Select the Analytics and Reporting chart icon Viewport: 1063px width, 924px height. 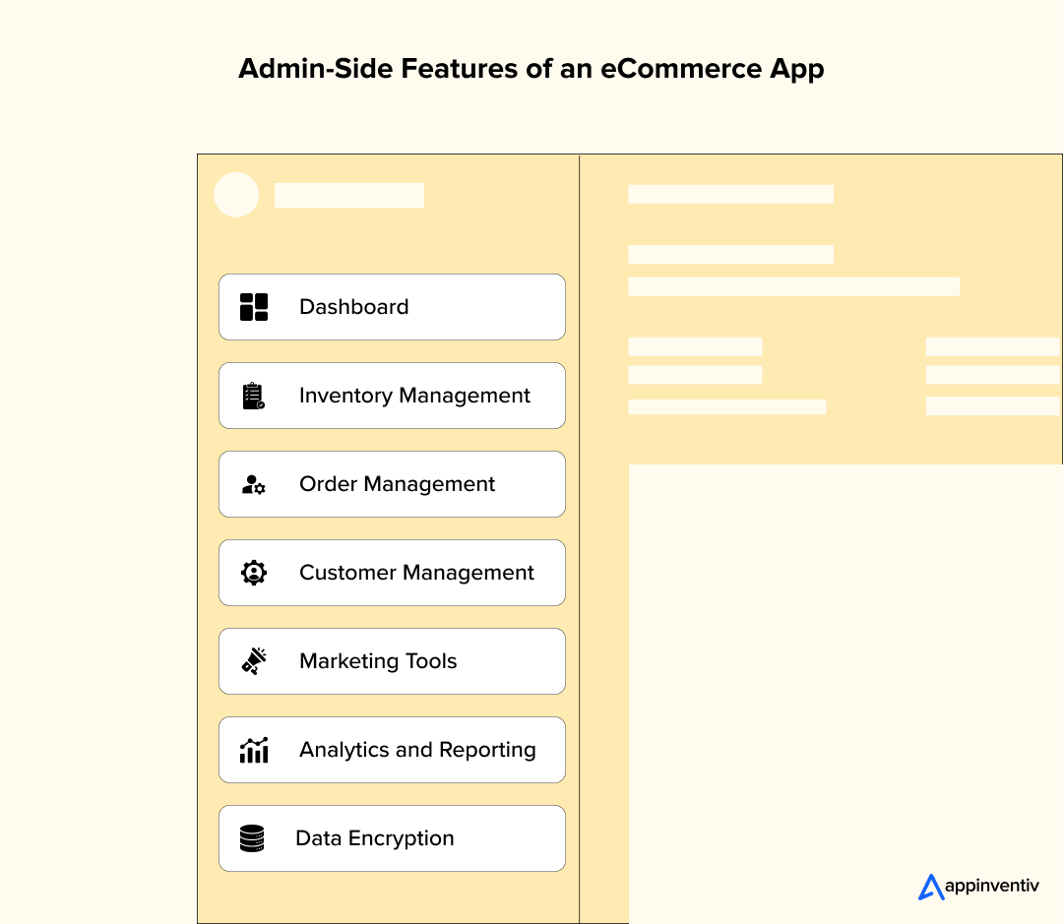pyautogui.click(x=254, y=750)
